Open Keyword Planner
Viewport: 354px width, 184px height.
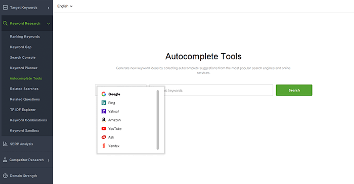point(23,68)
